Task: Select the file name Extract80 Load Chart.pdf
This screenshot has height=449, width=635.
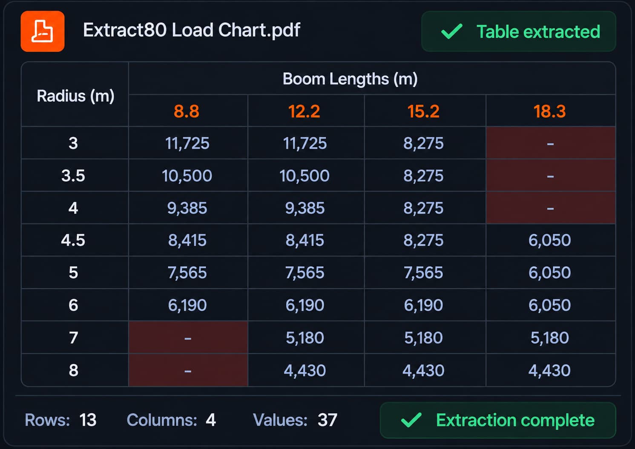Action: coord(192,30)
